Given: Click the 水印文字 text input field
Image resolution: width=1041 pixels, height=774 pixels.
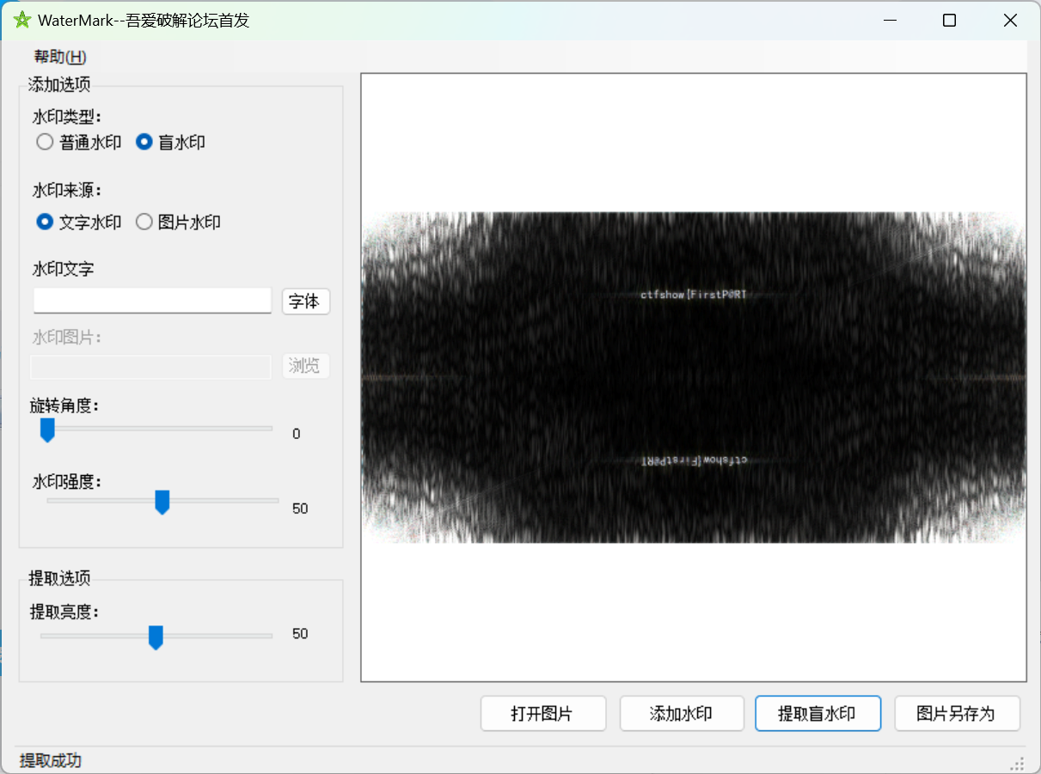Looking at the screenshot, I should point(152,301).
